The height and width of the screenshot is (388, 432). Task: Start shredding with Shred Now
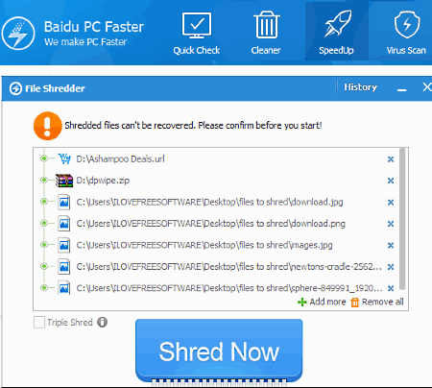219,352
